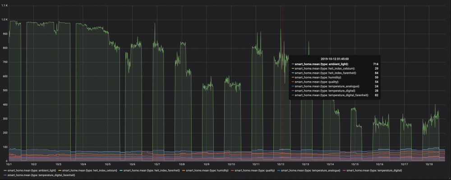Open the purple temperature_digital_farenheit color swatch

tap(5, 175)
